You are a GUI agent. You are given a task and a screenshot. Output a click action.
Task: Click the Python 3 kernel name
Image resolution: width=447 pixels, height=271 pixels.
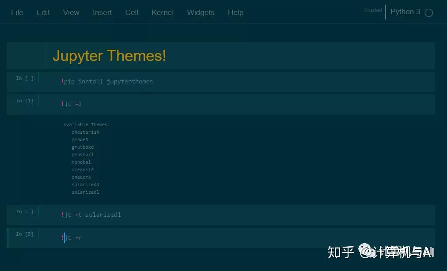405,12
